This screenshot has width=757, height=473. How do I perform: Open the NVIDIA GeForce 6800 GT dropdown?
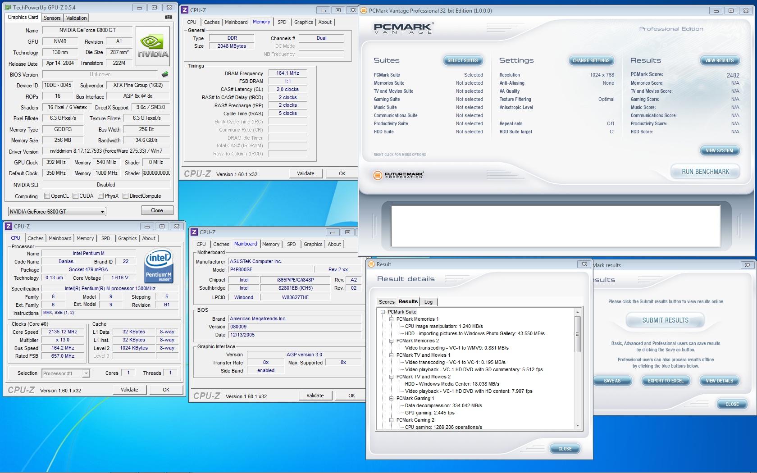click(x=57, y=211)
